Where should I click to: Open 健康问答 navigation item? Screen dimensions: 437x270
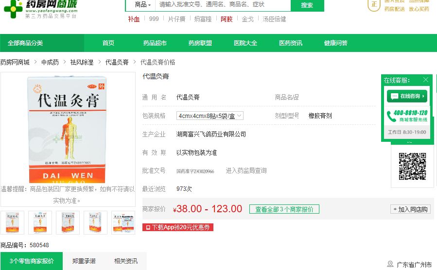(336, 43)
